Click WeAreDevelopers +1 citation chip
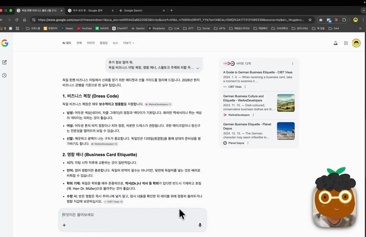Image resolution: width=366 pixels, height=237 pixels. point(158,104)
